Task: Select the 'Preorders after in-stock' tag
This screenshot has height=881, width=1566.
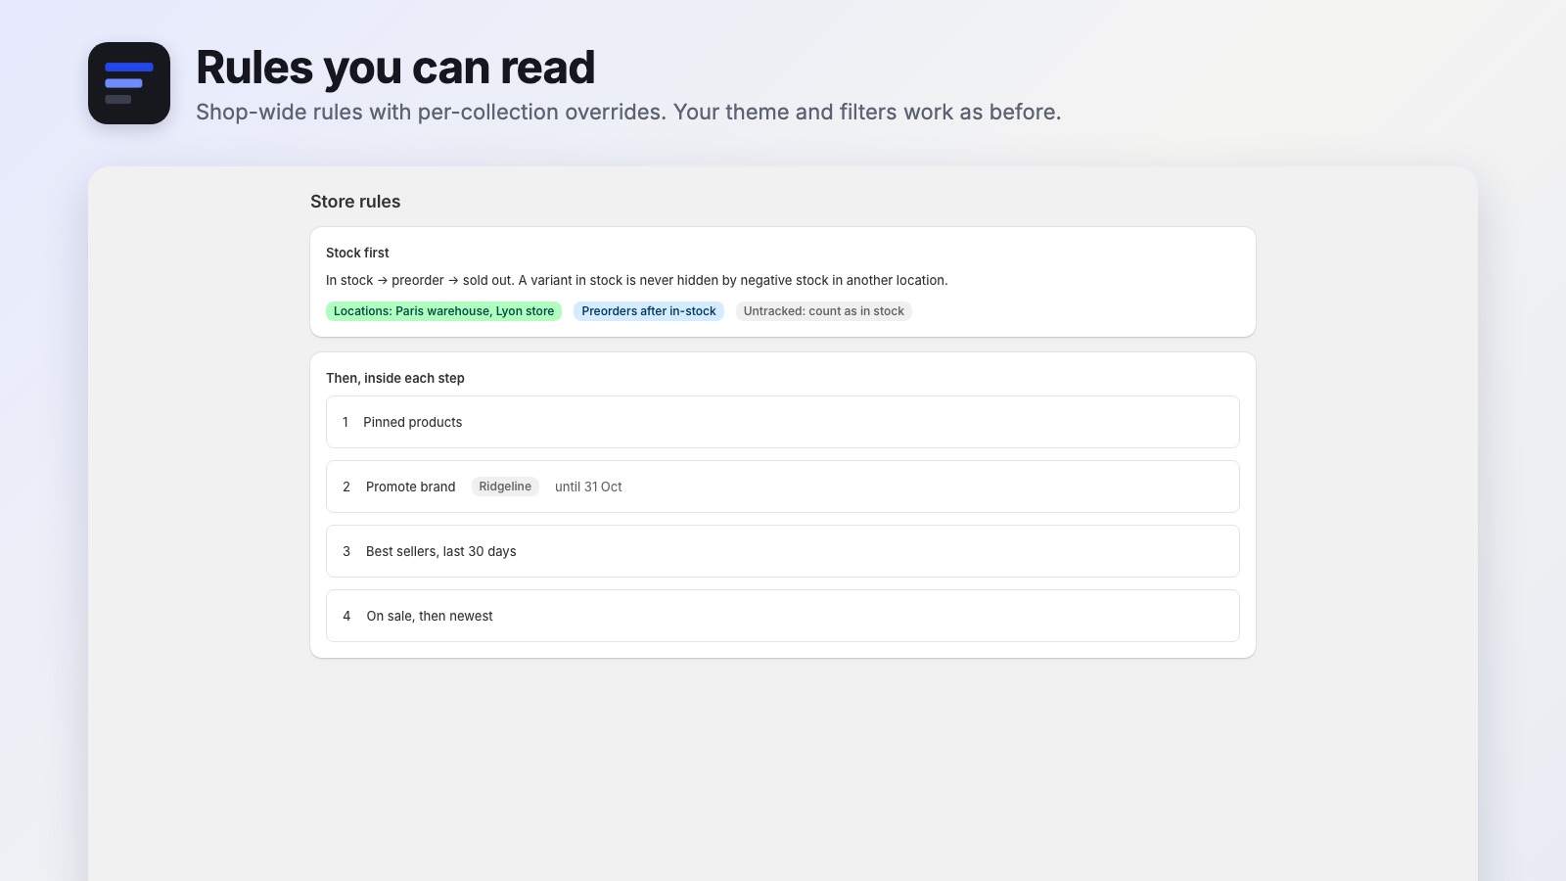Action: coord(649,311)
